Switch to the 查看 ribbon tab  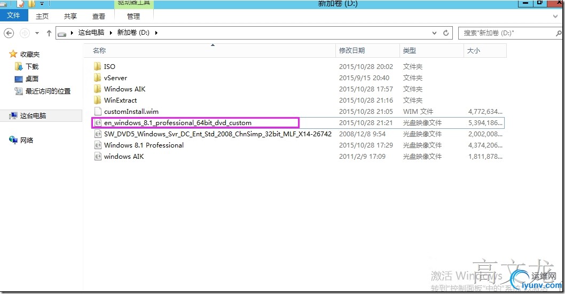[x=98, y=16]
